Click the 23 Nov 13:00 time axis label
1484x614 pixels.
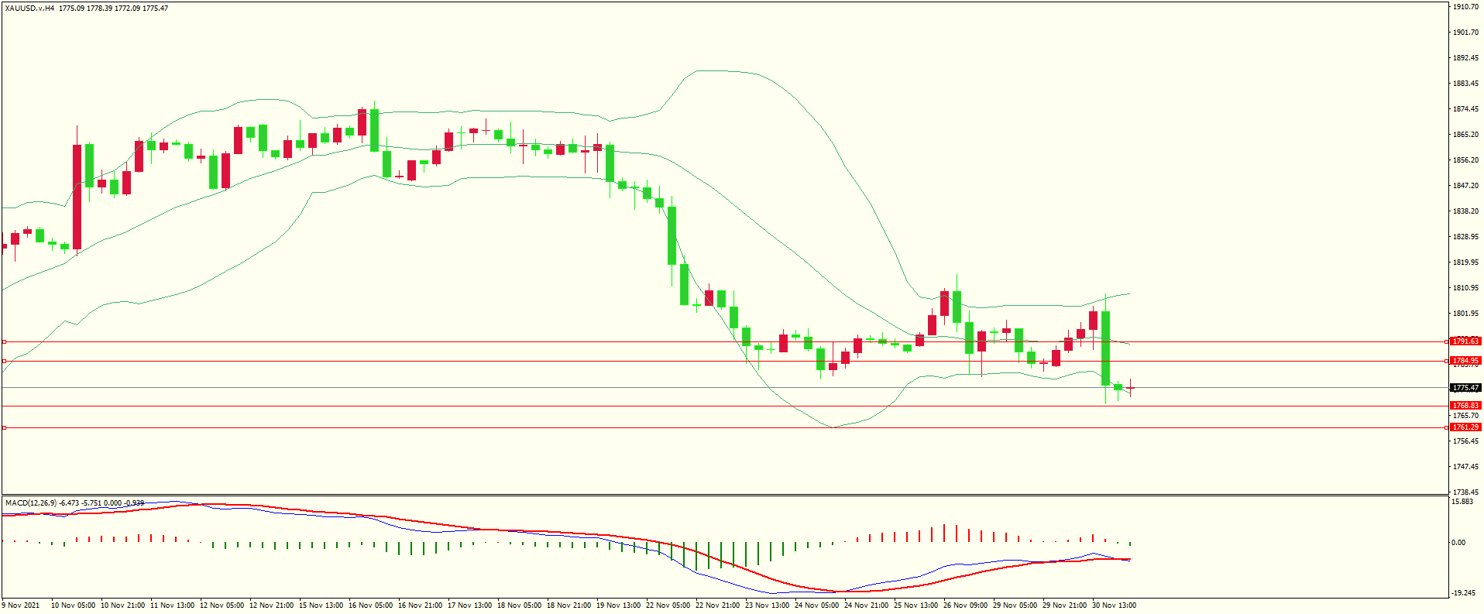[x=767, y=605]
